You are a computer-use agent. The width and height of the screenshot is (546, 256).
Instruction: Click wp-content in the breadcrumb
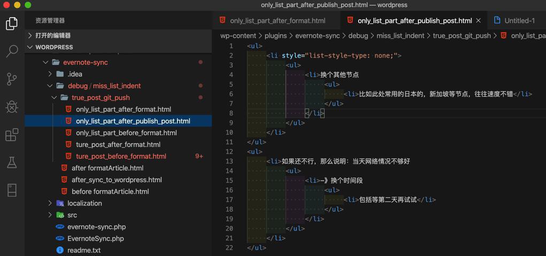pos(237,35)
